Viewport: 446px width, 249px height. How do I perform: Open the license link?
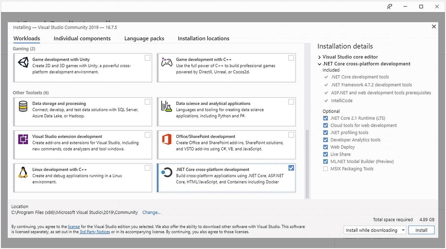pos(74,227)
